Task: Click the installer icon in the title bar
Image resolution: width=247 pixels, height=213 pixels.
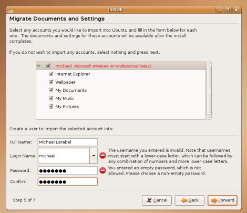Action: tap(11, 10)
